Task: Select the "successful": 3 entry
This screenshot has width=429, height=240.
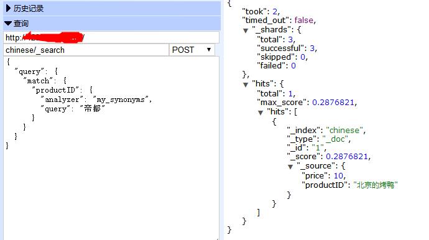Action: (287, 48)
